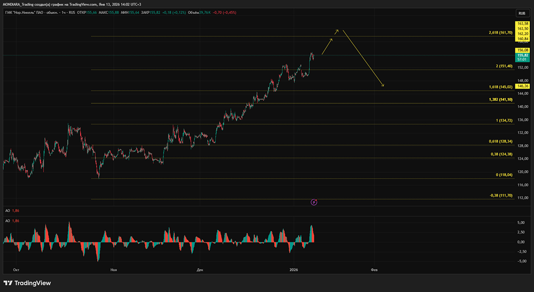This screenshot has height=292, width=534.
Task: Click the MONDIARA_Trading attribution line
Action: pyautogui.click(x=72, y=4)
